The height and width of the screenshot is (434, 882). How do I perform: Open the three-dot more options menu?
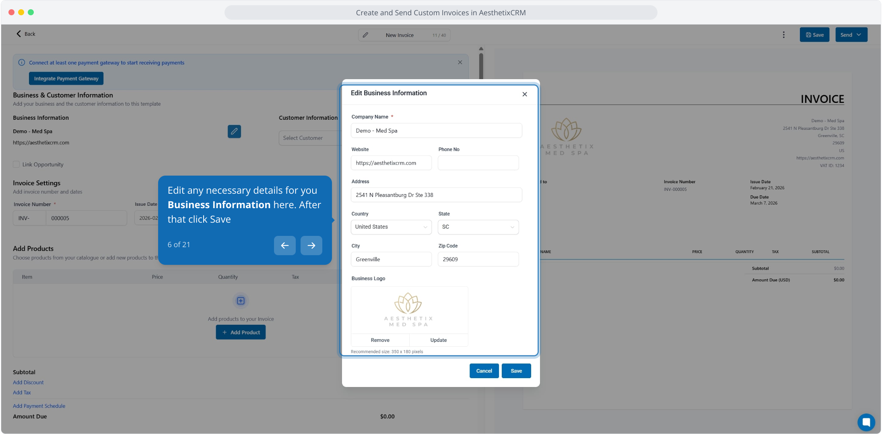[783, 35]
